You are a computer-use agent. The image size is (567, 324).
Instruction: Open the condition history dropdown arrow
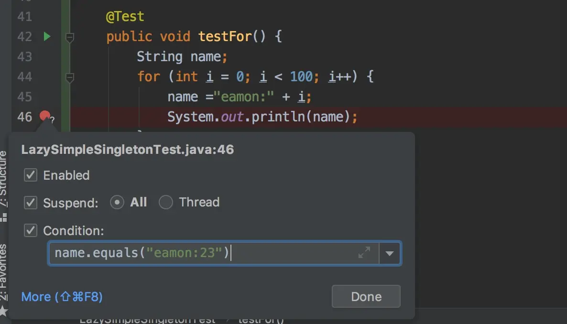point(390,253)
